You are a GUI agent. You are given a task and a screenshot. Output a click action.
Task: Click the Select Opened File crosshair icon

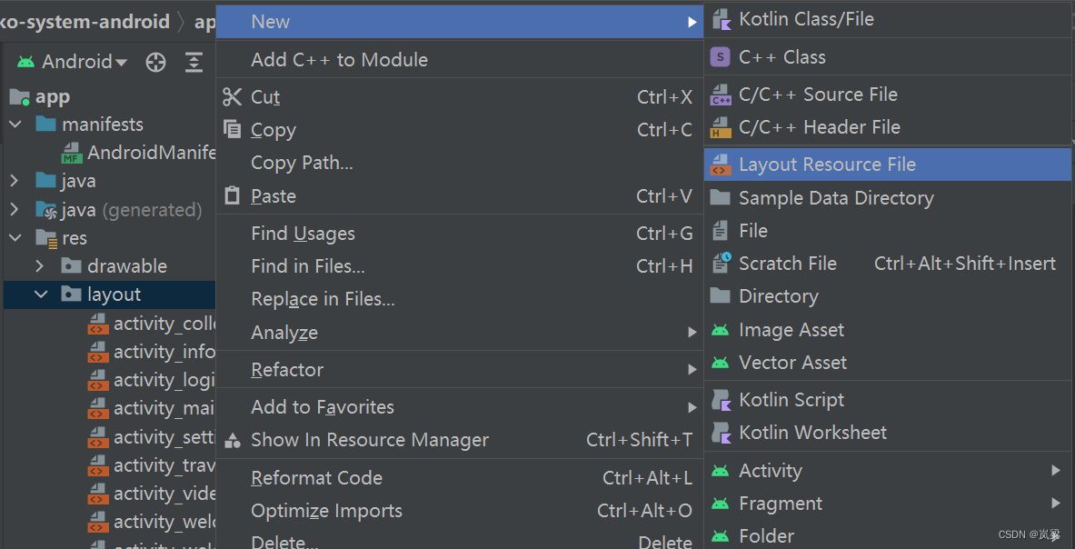pos(155,62)
